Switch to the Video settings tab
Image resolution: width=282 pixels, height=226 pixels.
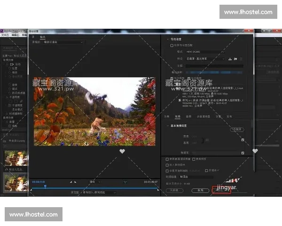click(x=178, y=116)
